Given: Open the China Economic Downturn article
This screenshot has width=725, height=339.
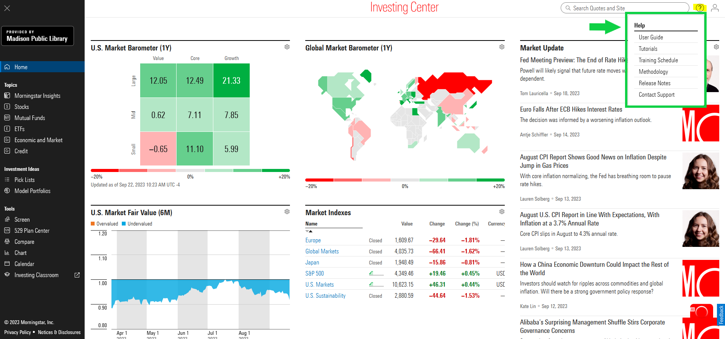Looking at the screenshot, I should coord(594,269).
